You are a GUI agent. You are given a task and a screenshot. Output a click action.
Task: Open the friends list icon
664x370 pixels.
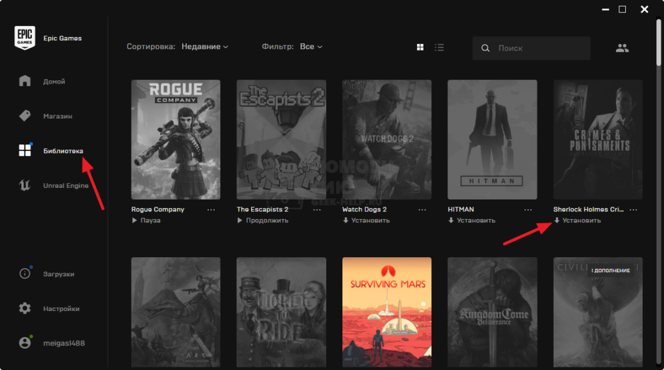coord(622,47)
